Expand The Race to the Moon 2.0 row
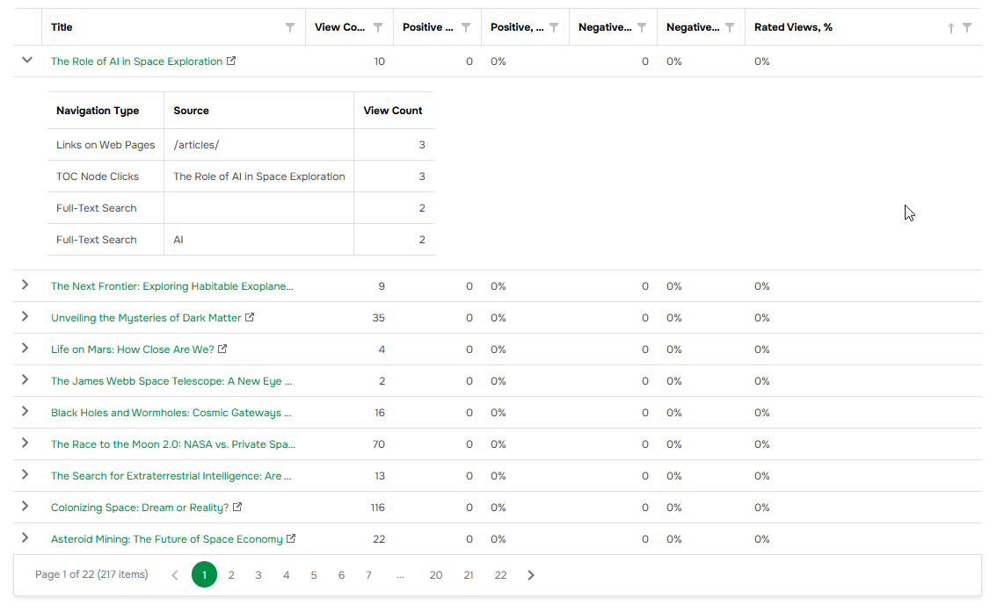The height and width of the screenshot is (613, 997). [25, 444]
